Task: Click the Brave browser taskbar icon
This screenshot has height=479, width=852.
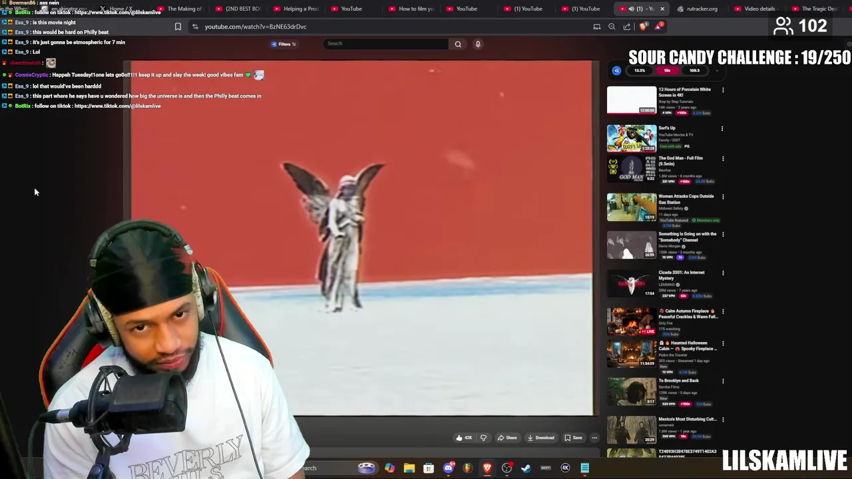Action: click(487, 468)
